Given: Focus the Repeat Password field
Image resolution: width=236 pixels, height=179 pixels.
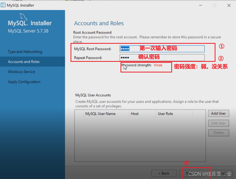Looking at the screenshot, I should (x=162, y=58).
